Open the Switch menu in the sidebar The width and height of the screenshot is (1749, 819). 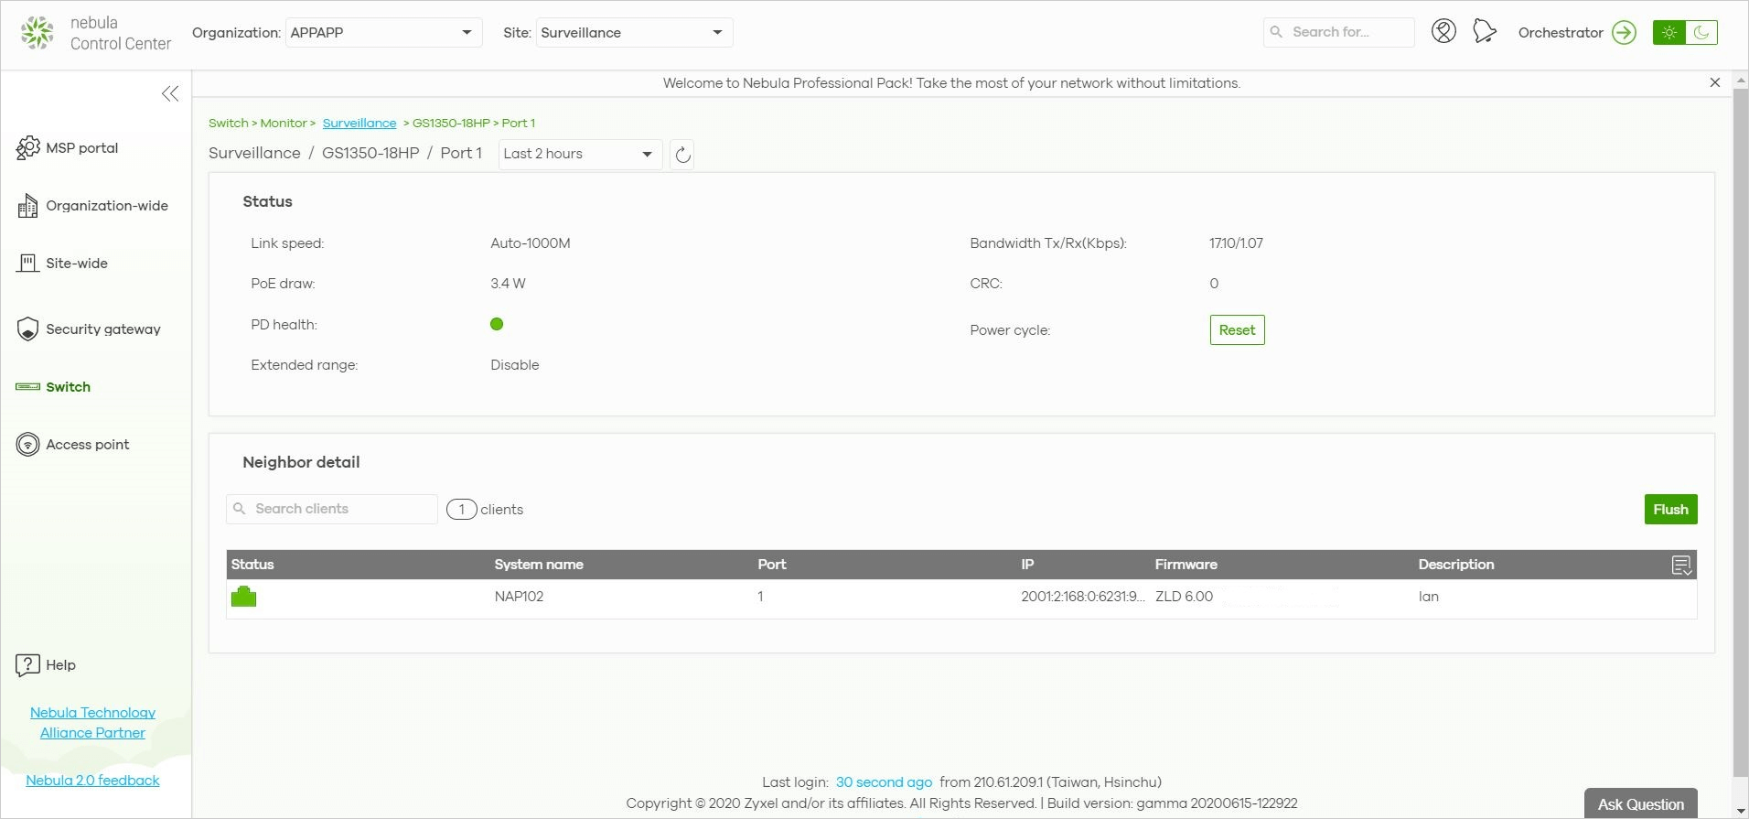tap(68, 387)
